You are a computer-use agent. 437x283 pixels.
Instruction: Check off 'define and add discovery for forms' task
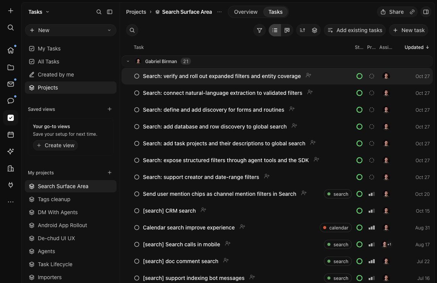[x=137, y=110]
